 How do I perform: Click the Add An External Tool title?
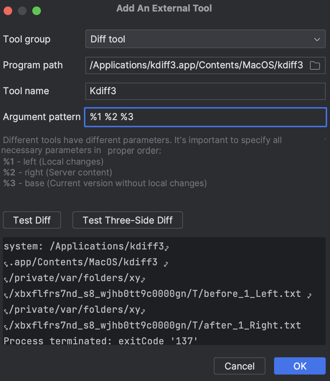tap(164, 8)
